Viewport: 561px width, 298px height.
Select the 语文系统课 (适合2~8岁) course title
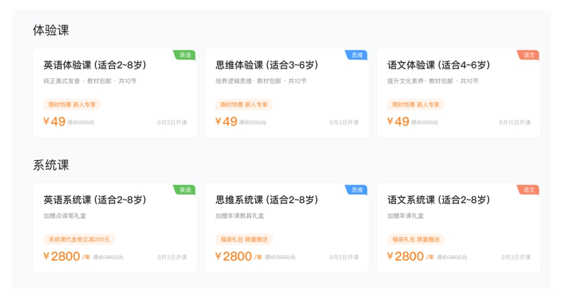coord(438,200)
